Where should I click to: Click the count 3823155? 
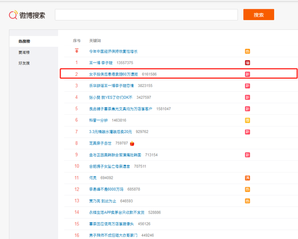coord(145,86)
